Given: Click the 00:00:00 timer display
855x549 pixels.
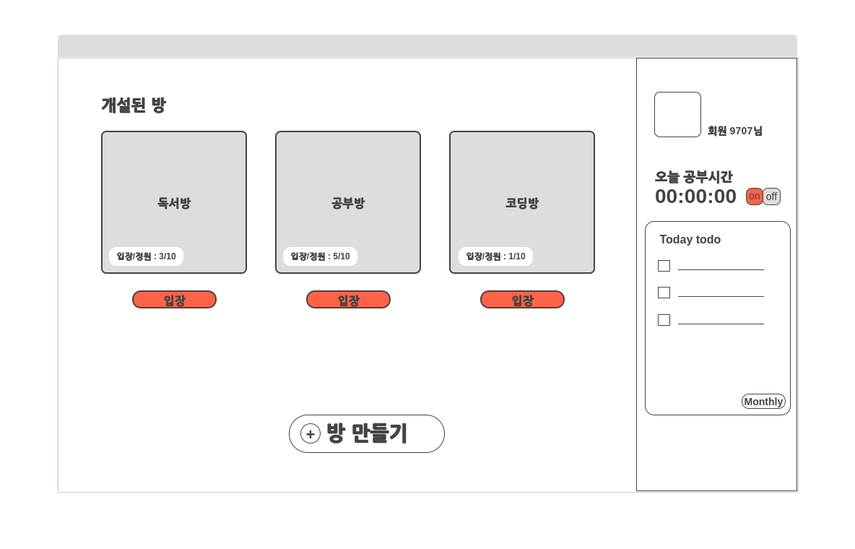Looking at the screenshot, I should 695,196.
